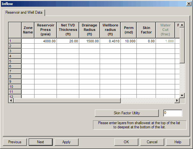Confirm the dialog with OK
This screenshot has width=193, height=149.
[x=126, y=142]
